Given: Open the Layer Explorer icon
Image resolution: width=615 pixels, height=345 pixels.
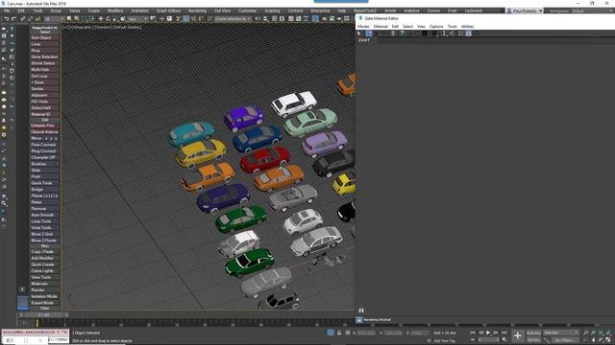Looking at the screenshot, I should (282, 19).
